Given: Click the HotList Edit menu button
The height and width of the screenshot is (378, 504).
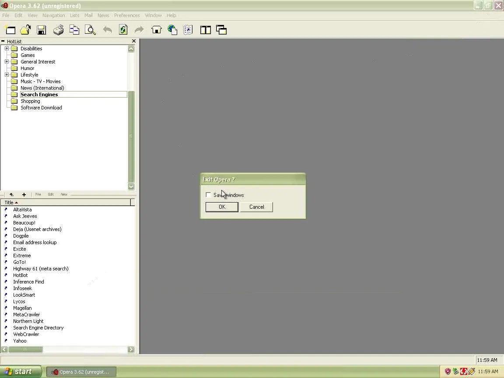Looking at the screenshot, I should coord(51,194).
